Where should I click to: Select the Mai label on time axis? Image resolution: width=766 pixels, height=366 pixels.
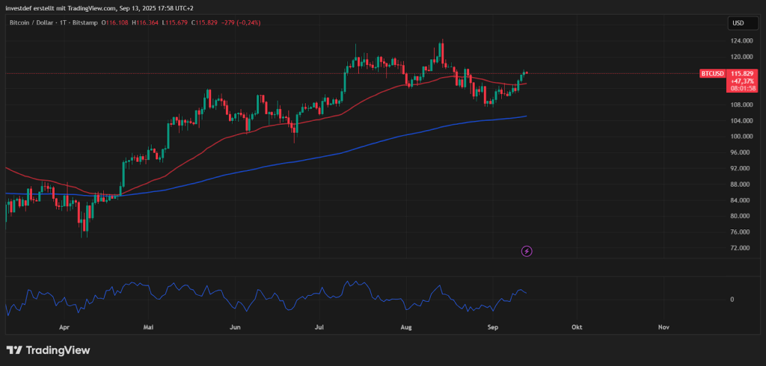(x=150, y=326)
